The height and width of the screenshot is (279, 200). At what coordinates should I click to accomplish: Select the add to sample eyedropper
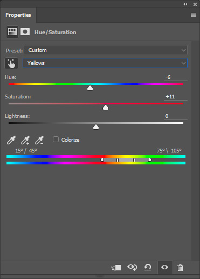[25, 140]
